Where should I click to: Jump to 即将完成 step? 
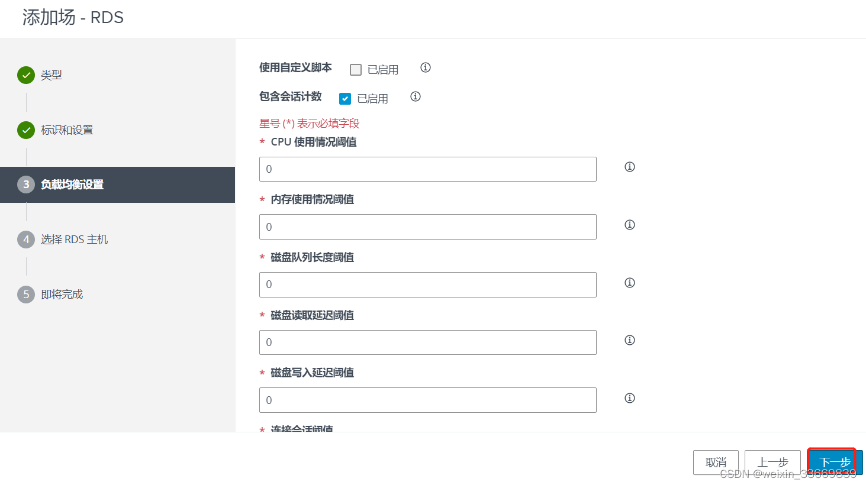point(62,295)
